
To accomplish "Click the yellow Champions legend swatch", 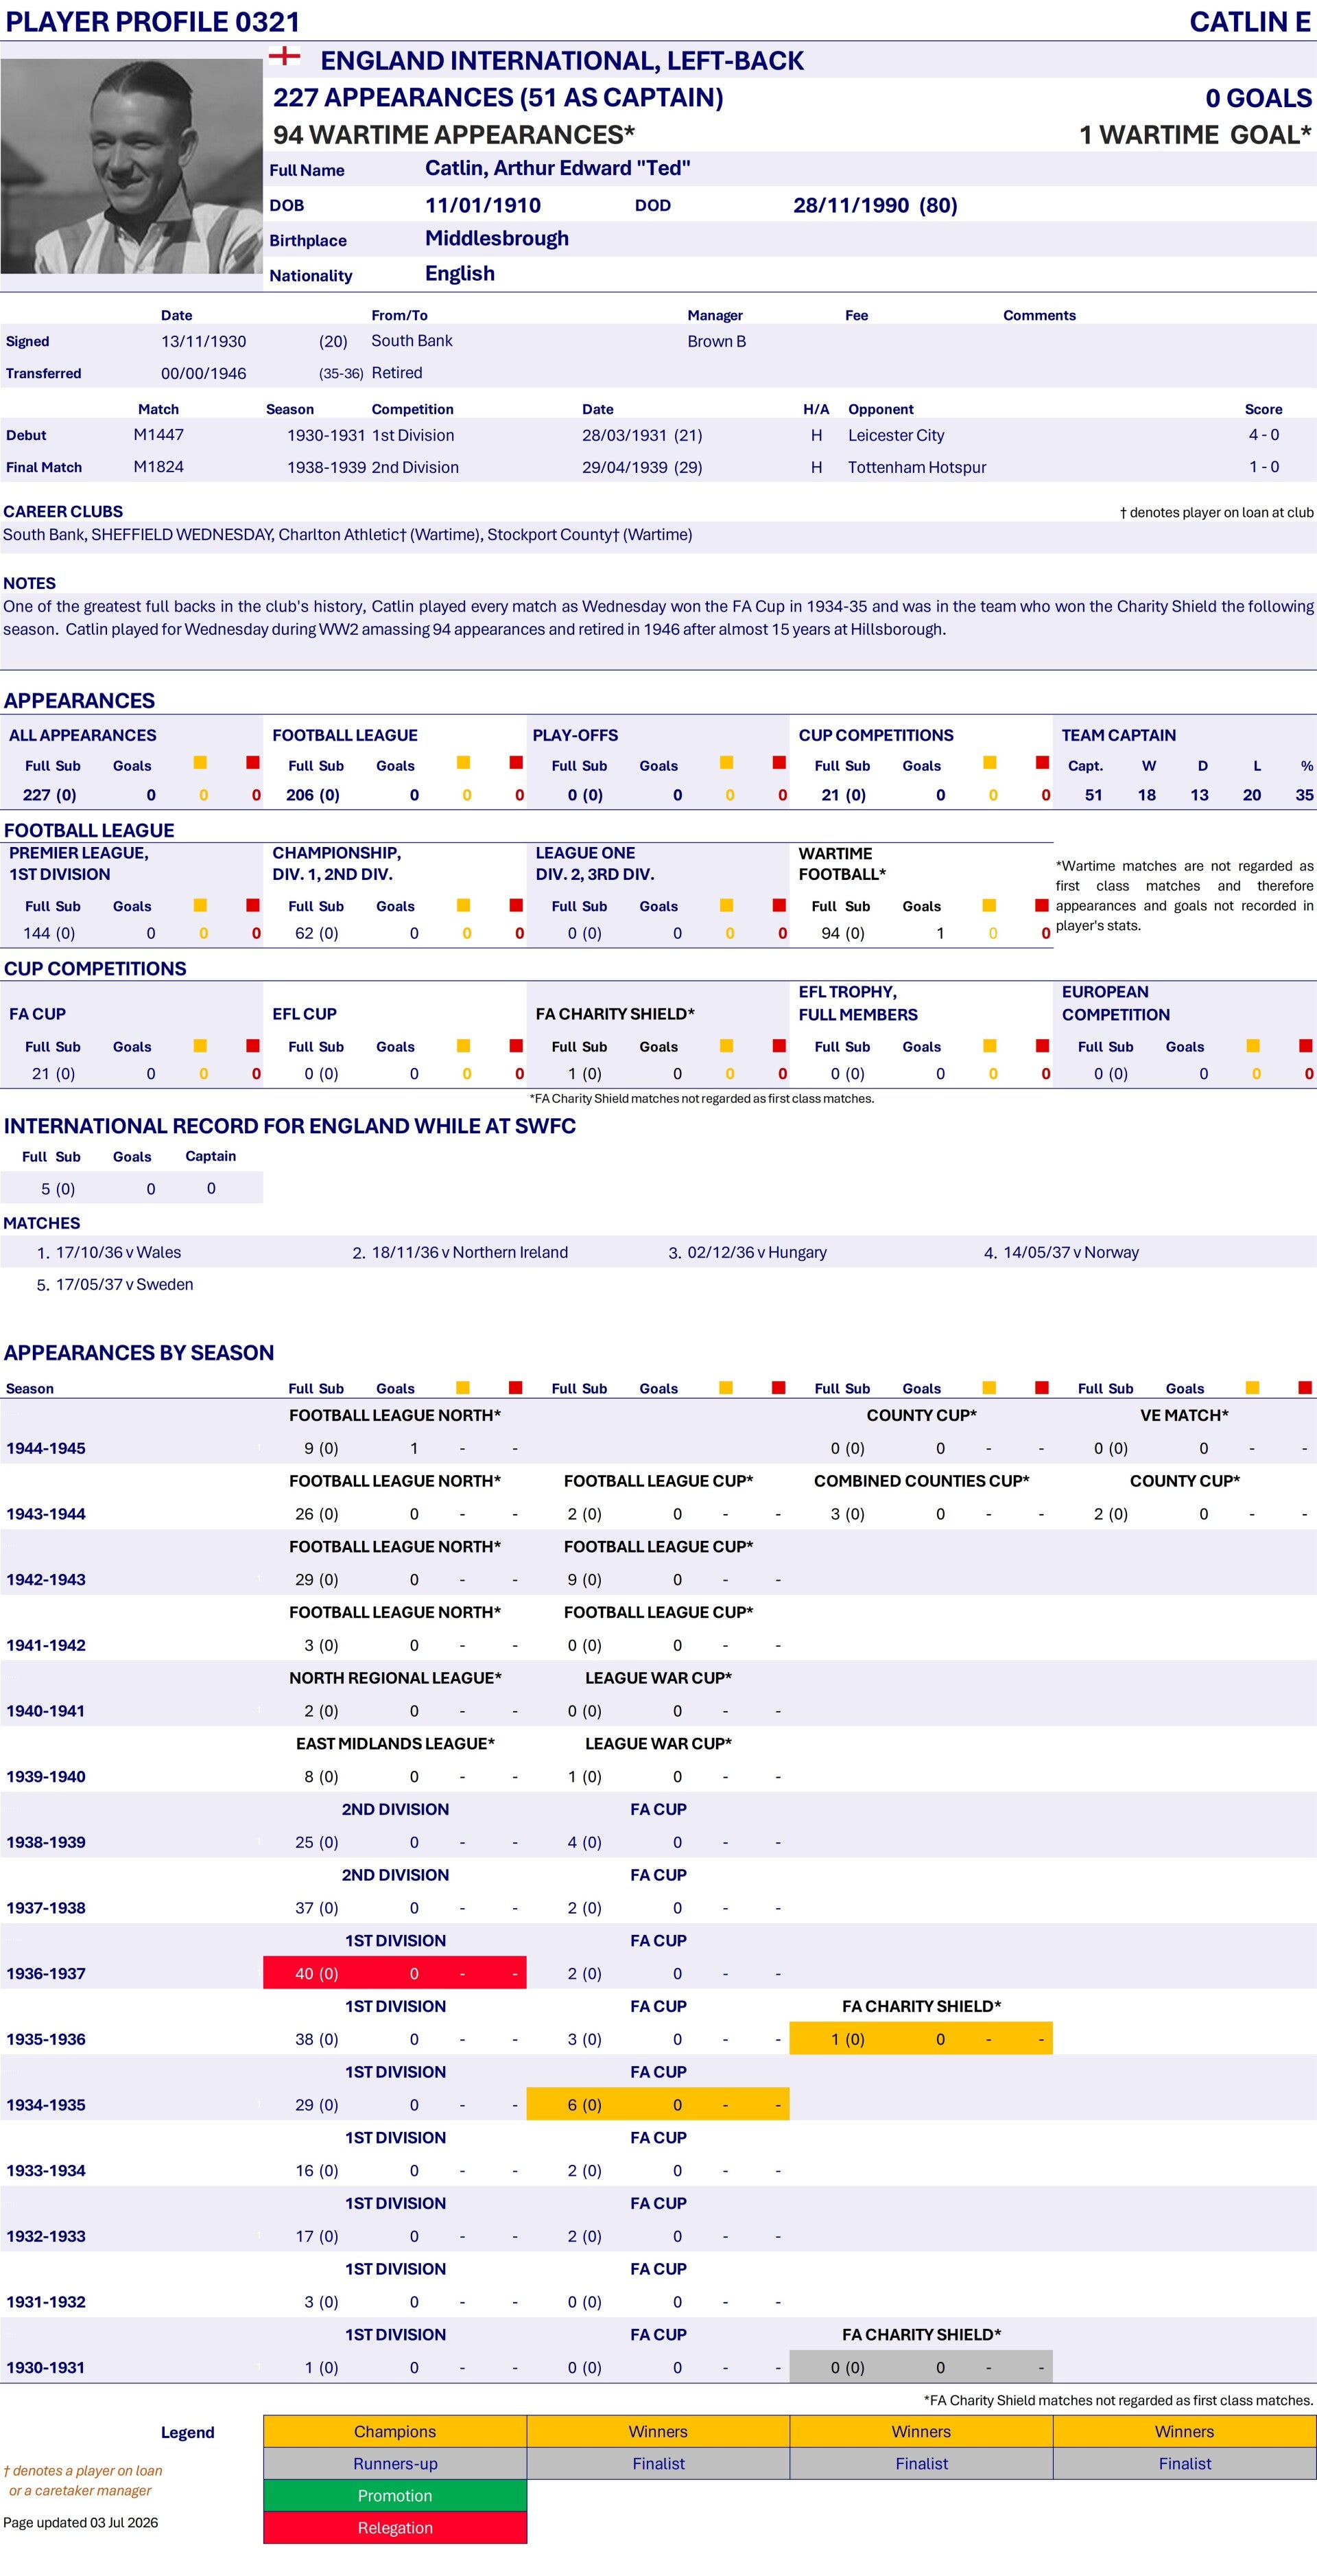I will (394, 2431).
